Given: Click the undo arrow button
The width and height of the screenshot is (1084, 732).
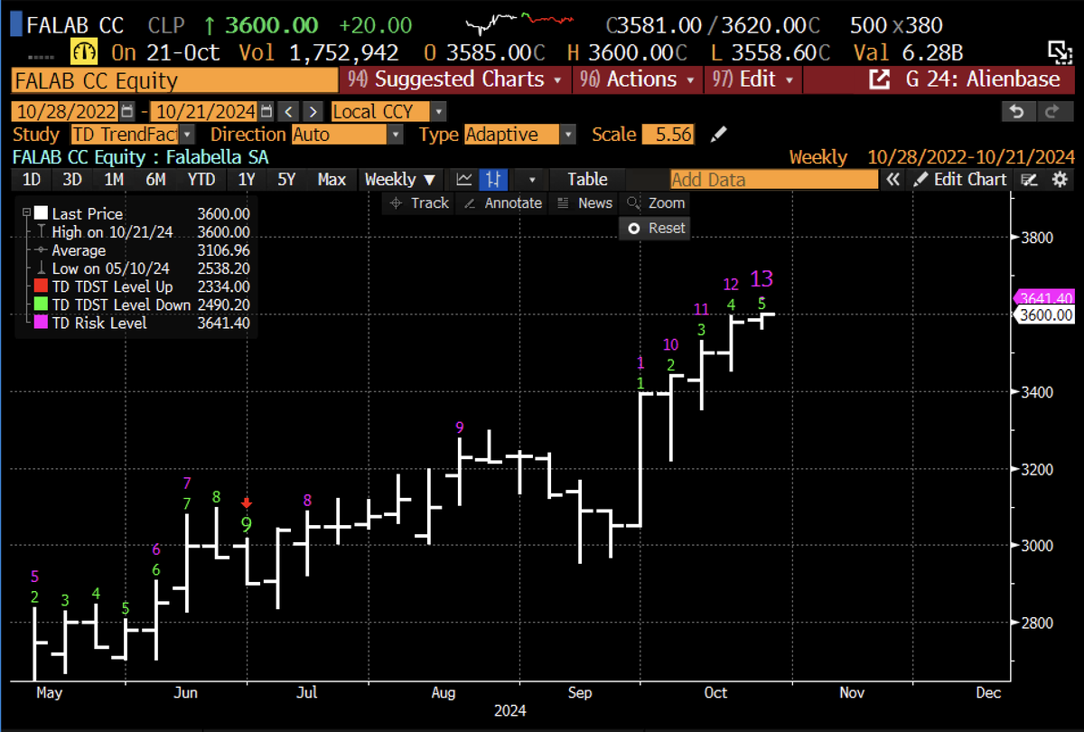Looking at the screenshot, I should (1017, 112).
